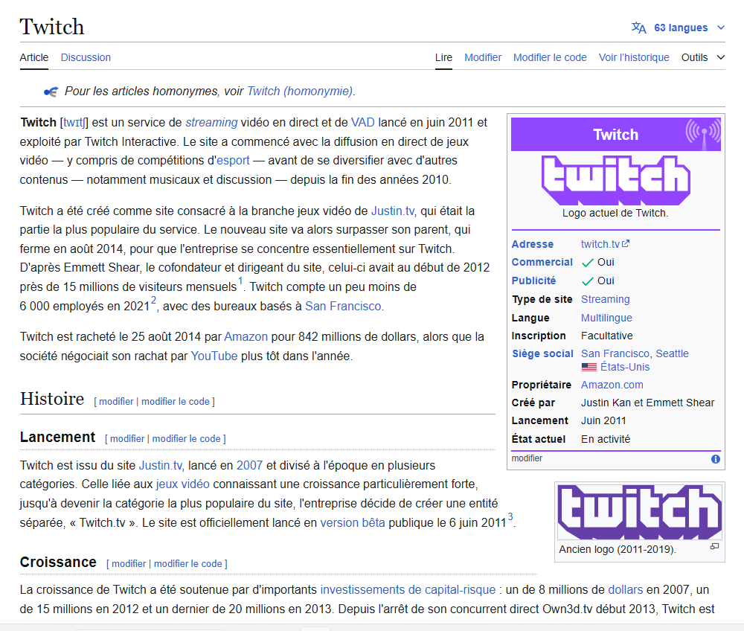Open the esport link

click(233, 161)
